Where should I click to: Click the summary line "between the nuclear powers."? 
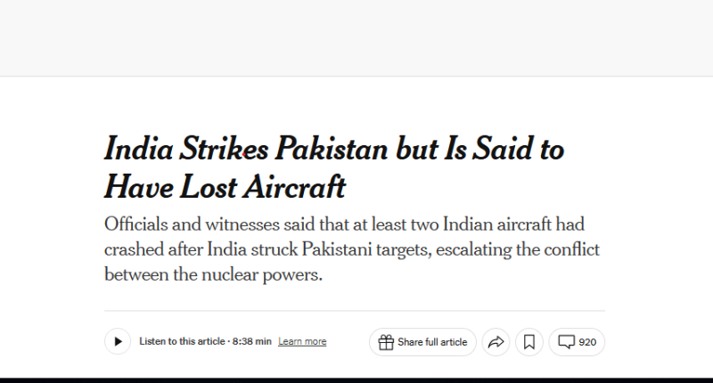pos(212,274)
